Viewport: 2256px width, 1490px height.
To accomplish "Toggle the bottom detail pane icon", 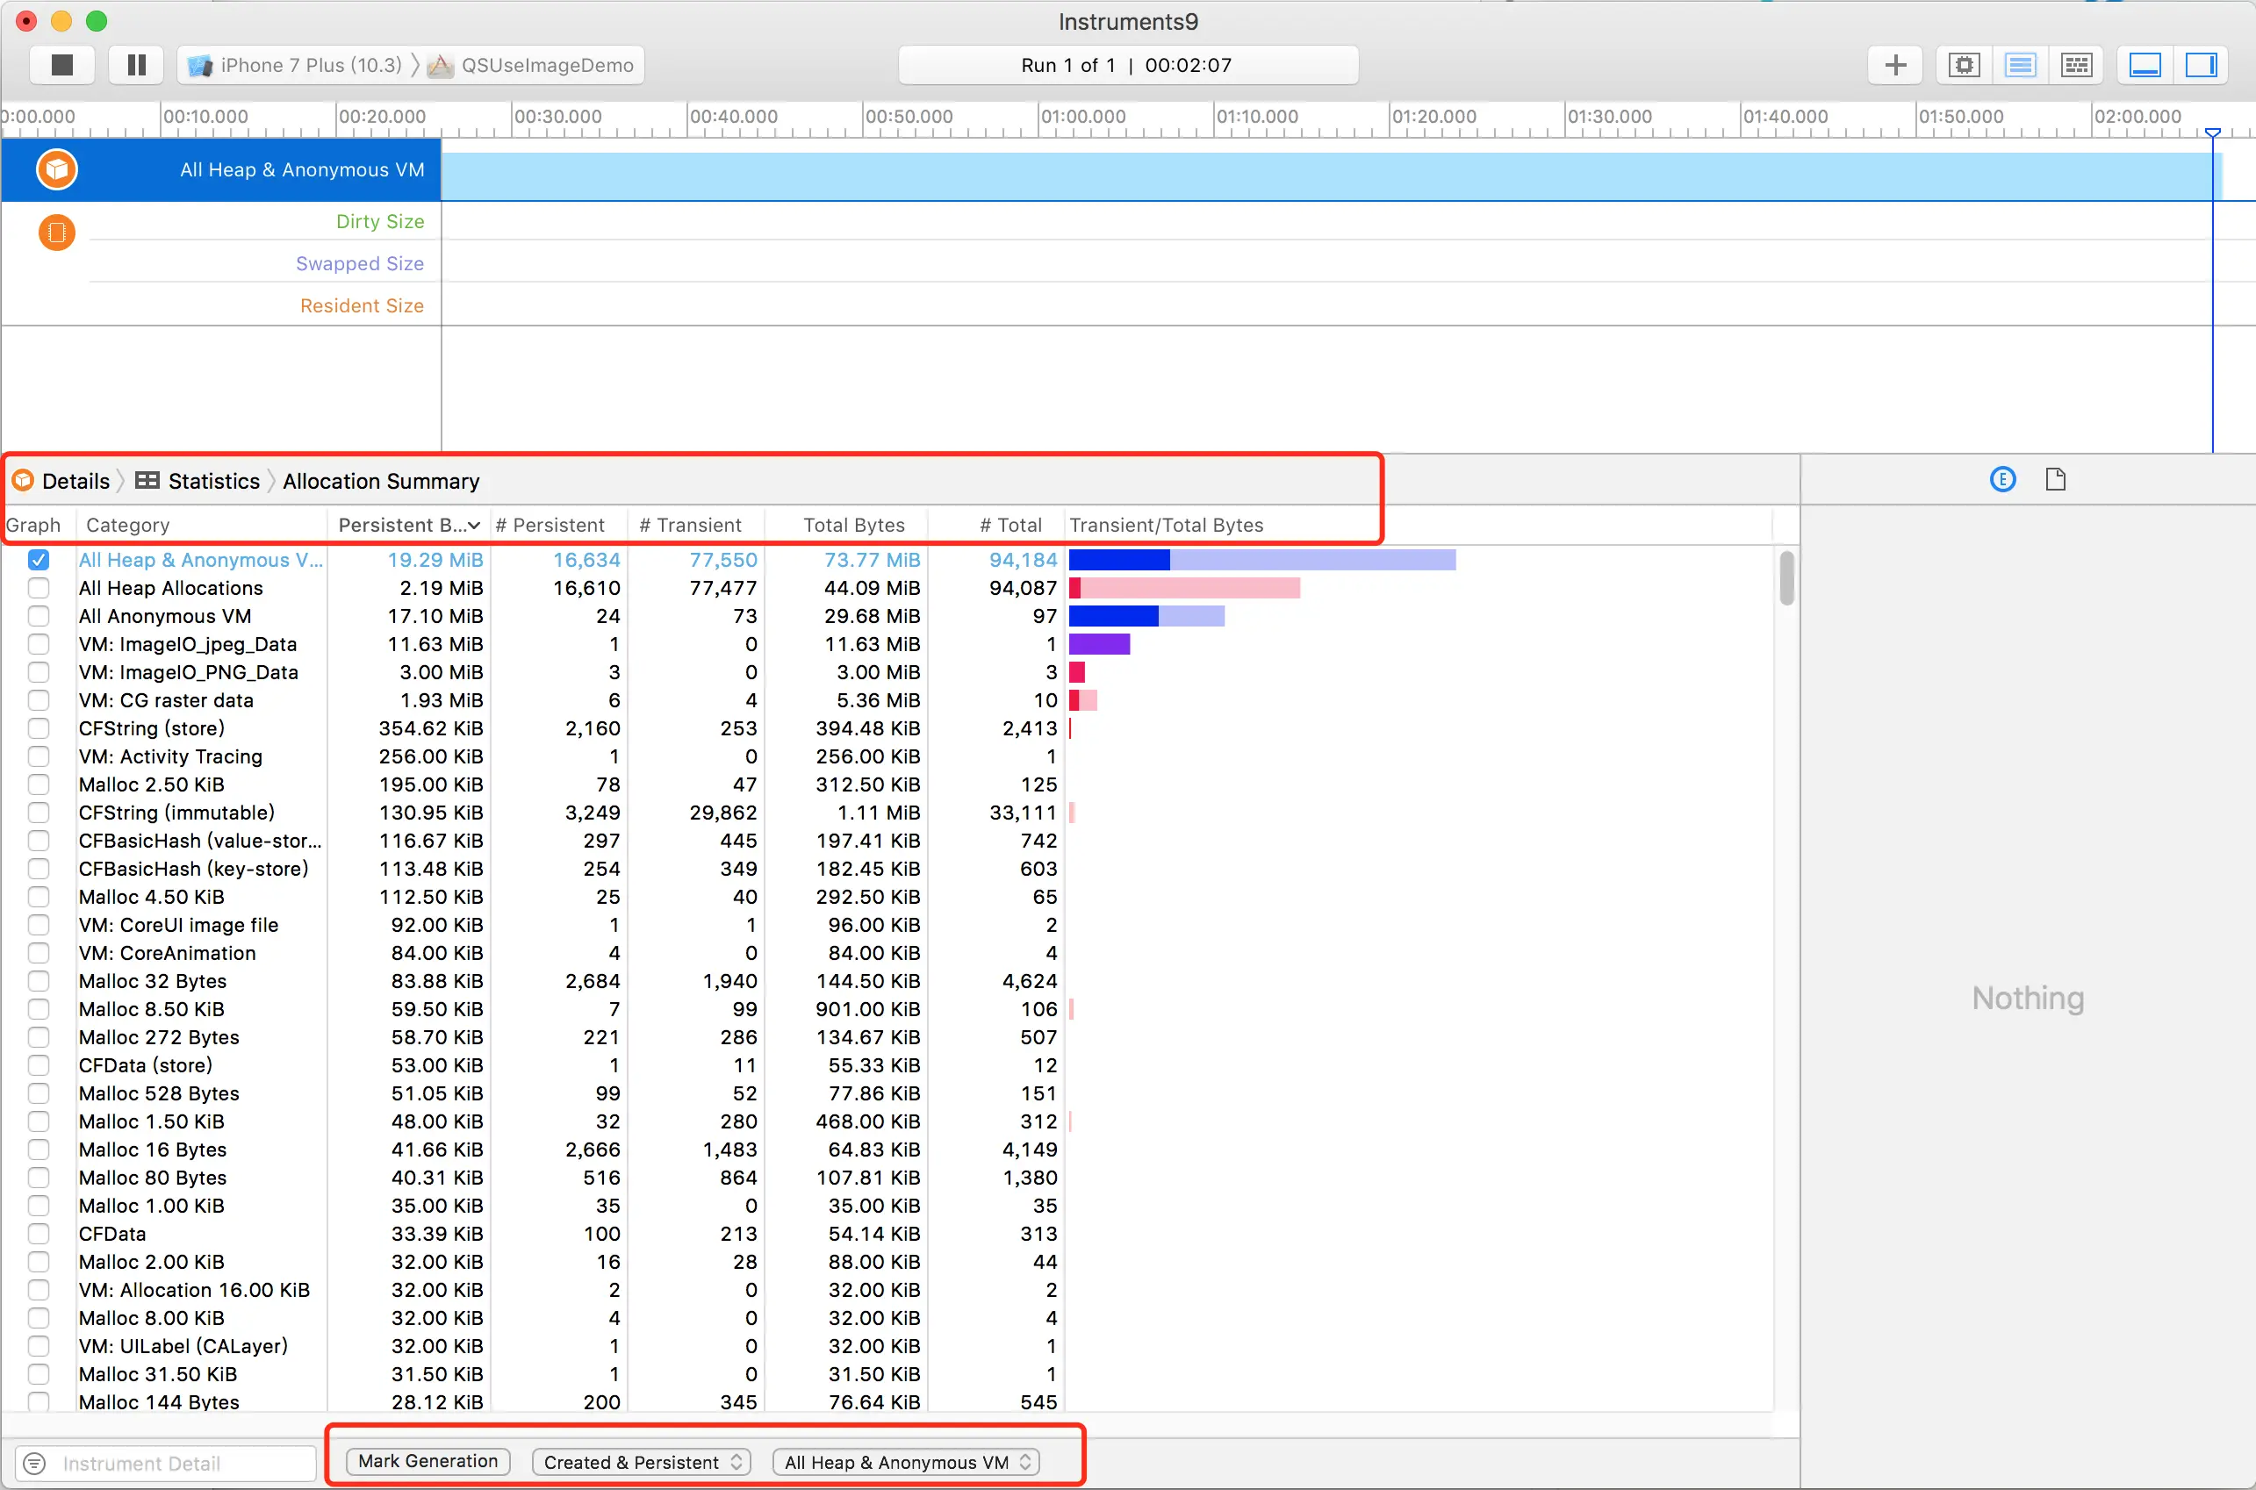I will [2145, 65].
